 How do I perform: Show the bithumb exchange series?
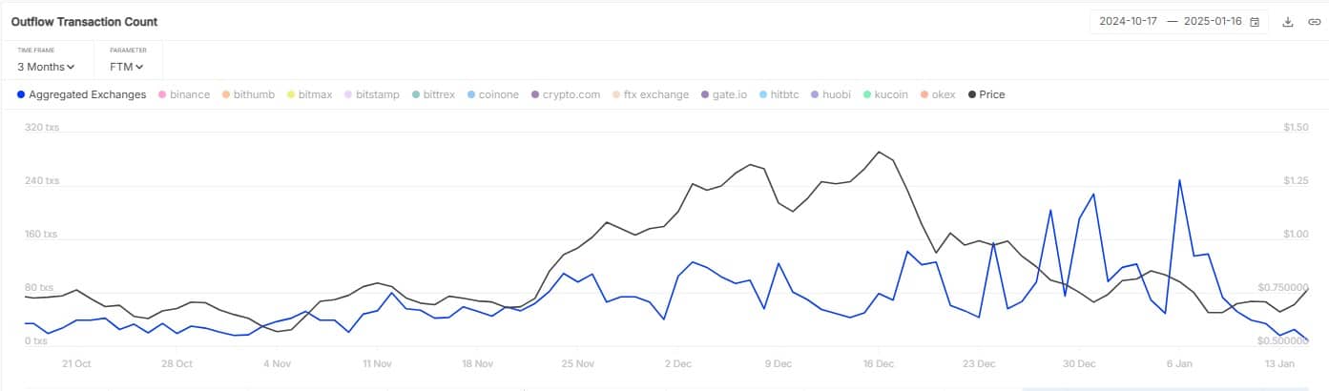[253, 94]
